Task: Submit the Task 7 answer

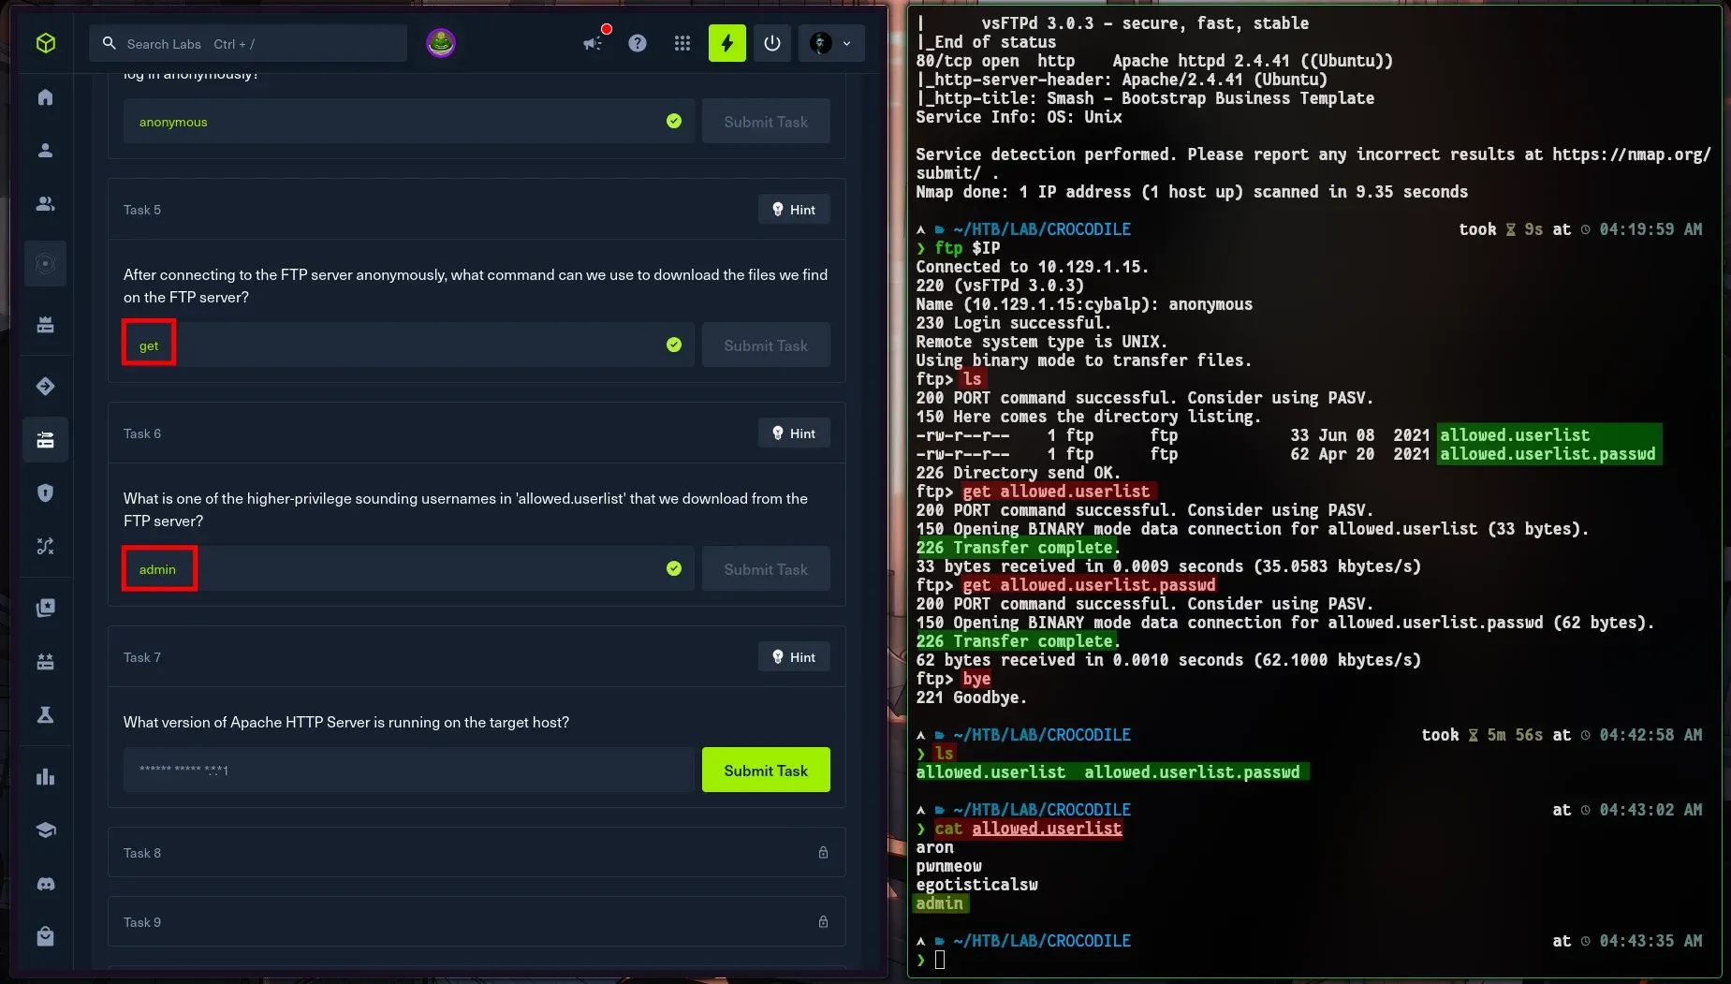Action: click(766, 770)
